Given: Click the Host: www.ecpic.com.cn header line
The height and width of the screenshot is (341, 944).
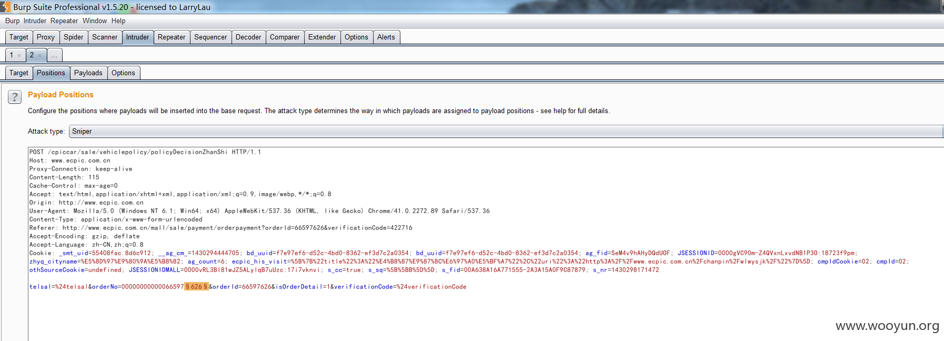Looking at the screenshot, I should (x=70, y=161).
